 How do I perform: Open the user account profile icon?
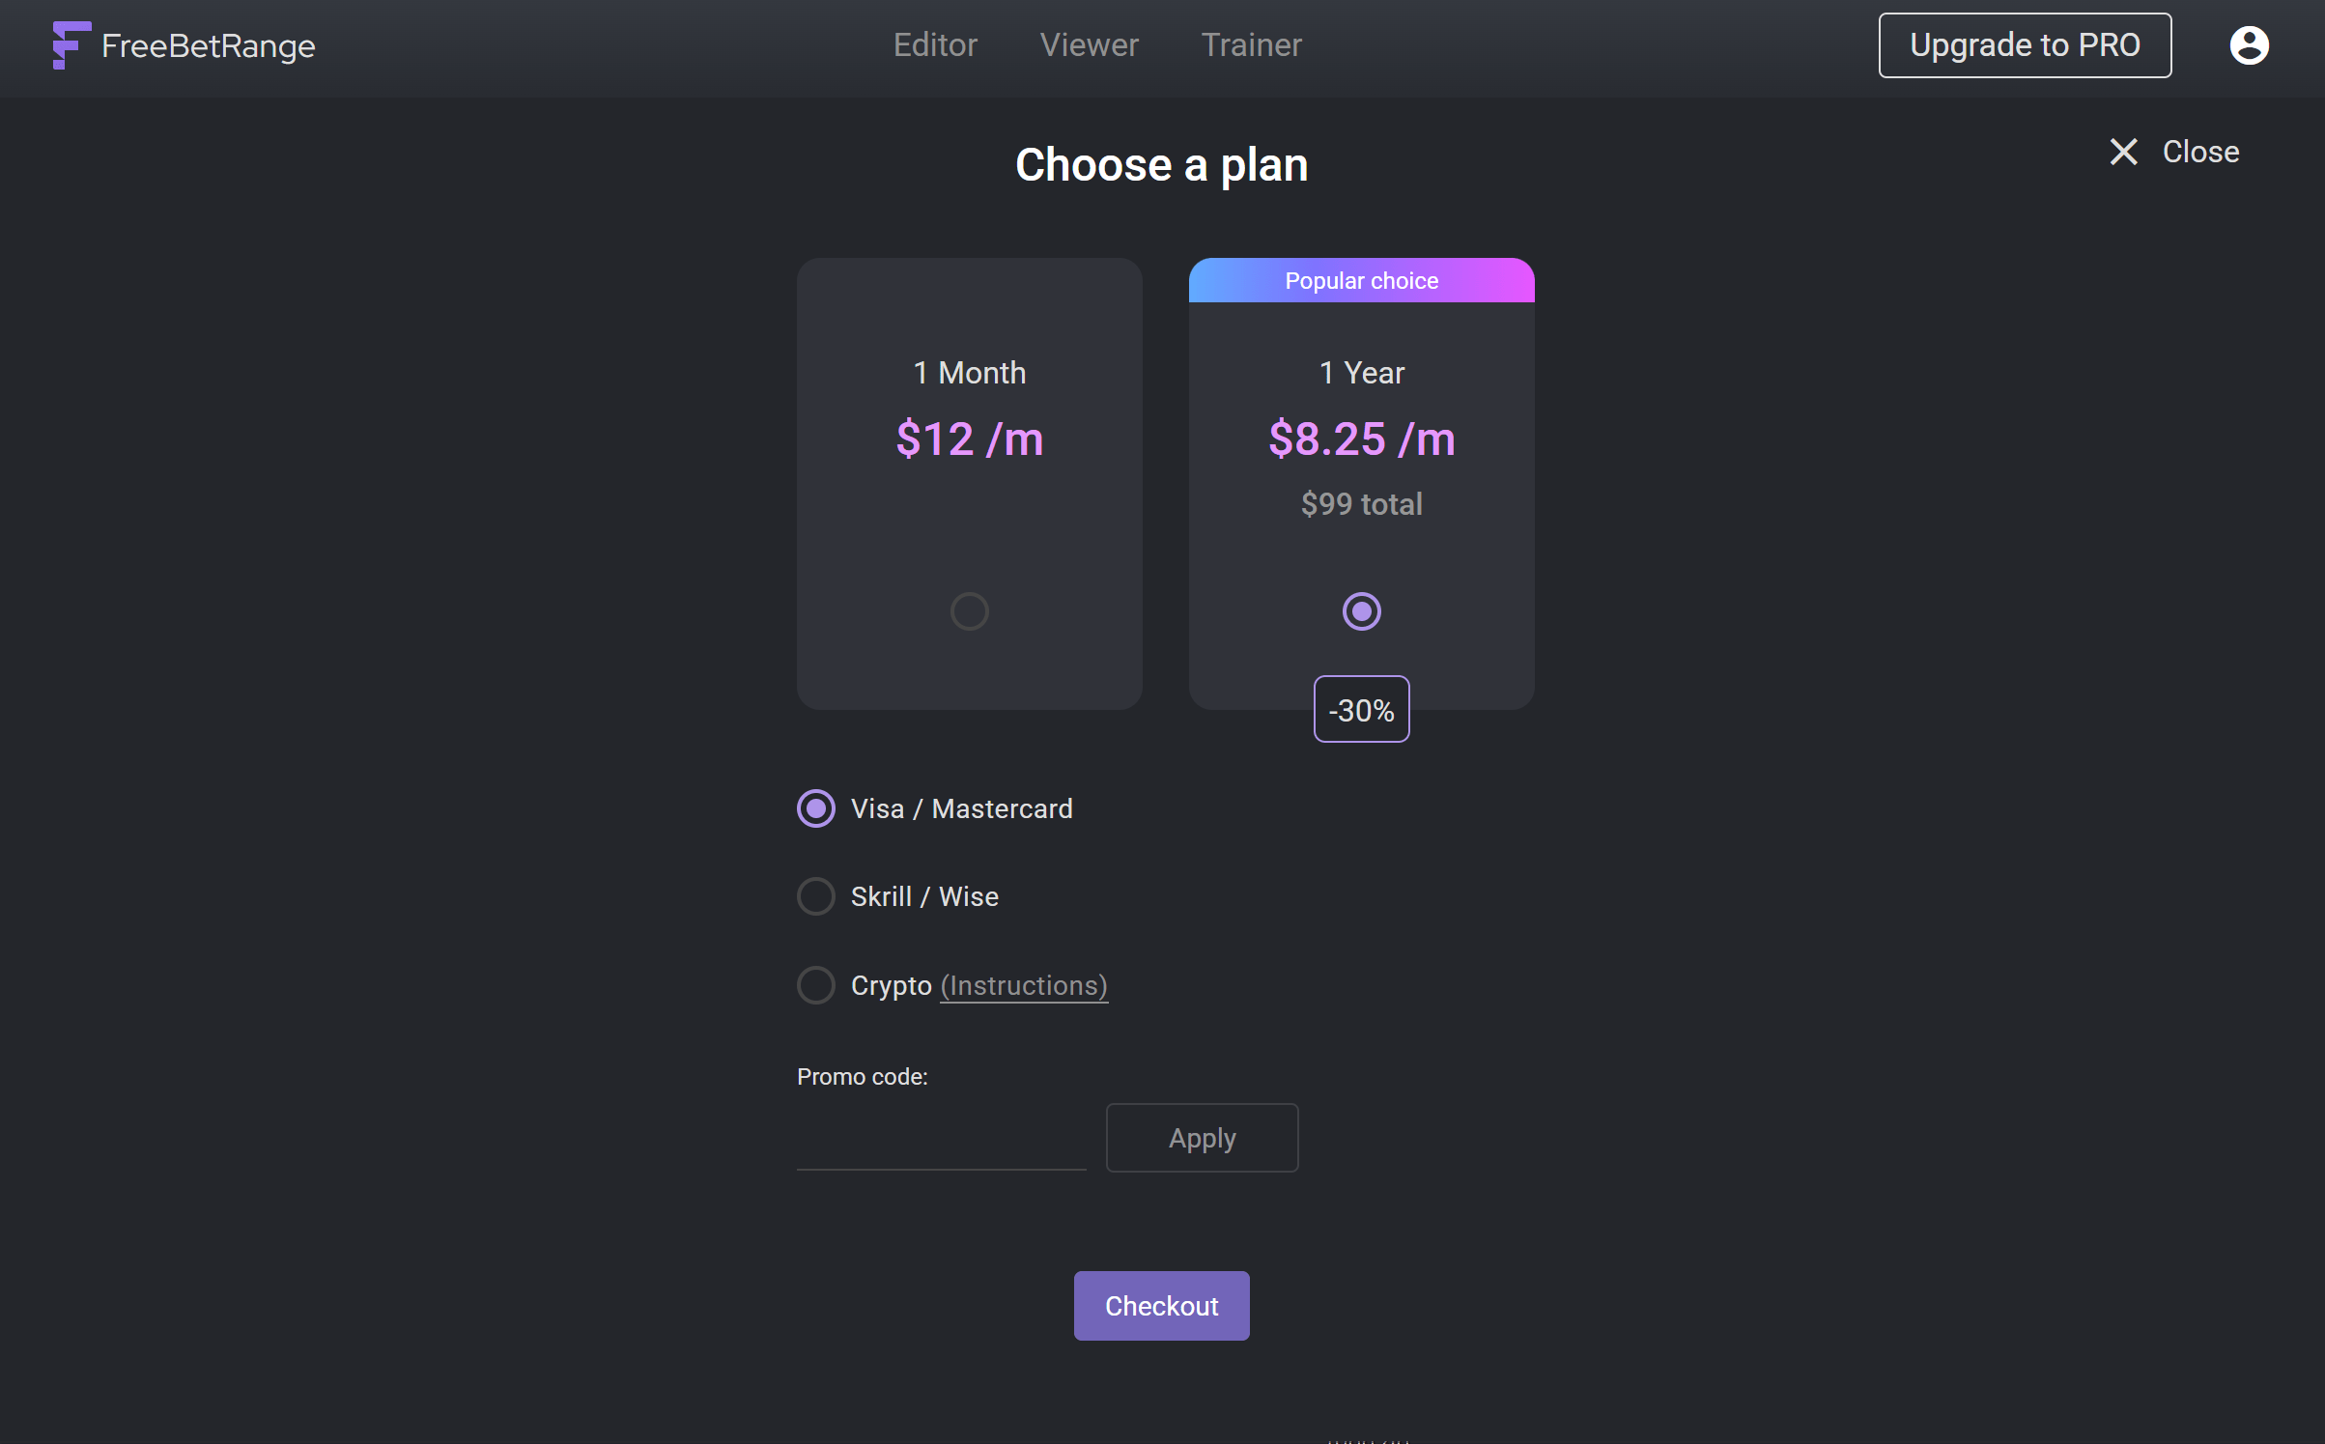coord(2249,45)
